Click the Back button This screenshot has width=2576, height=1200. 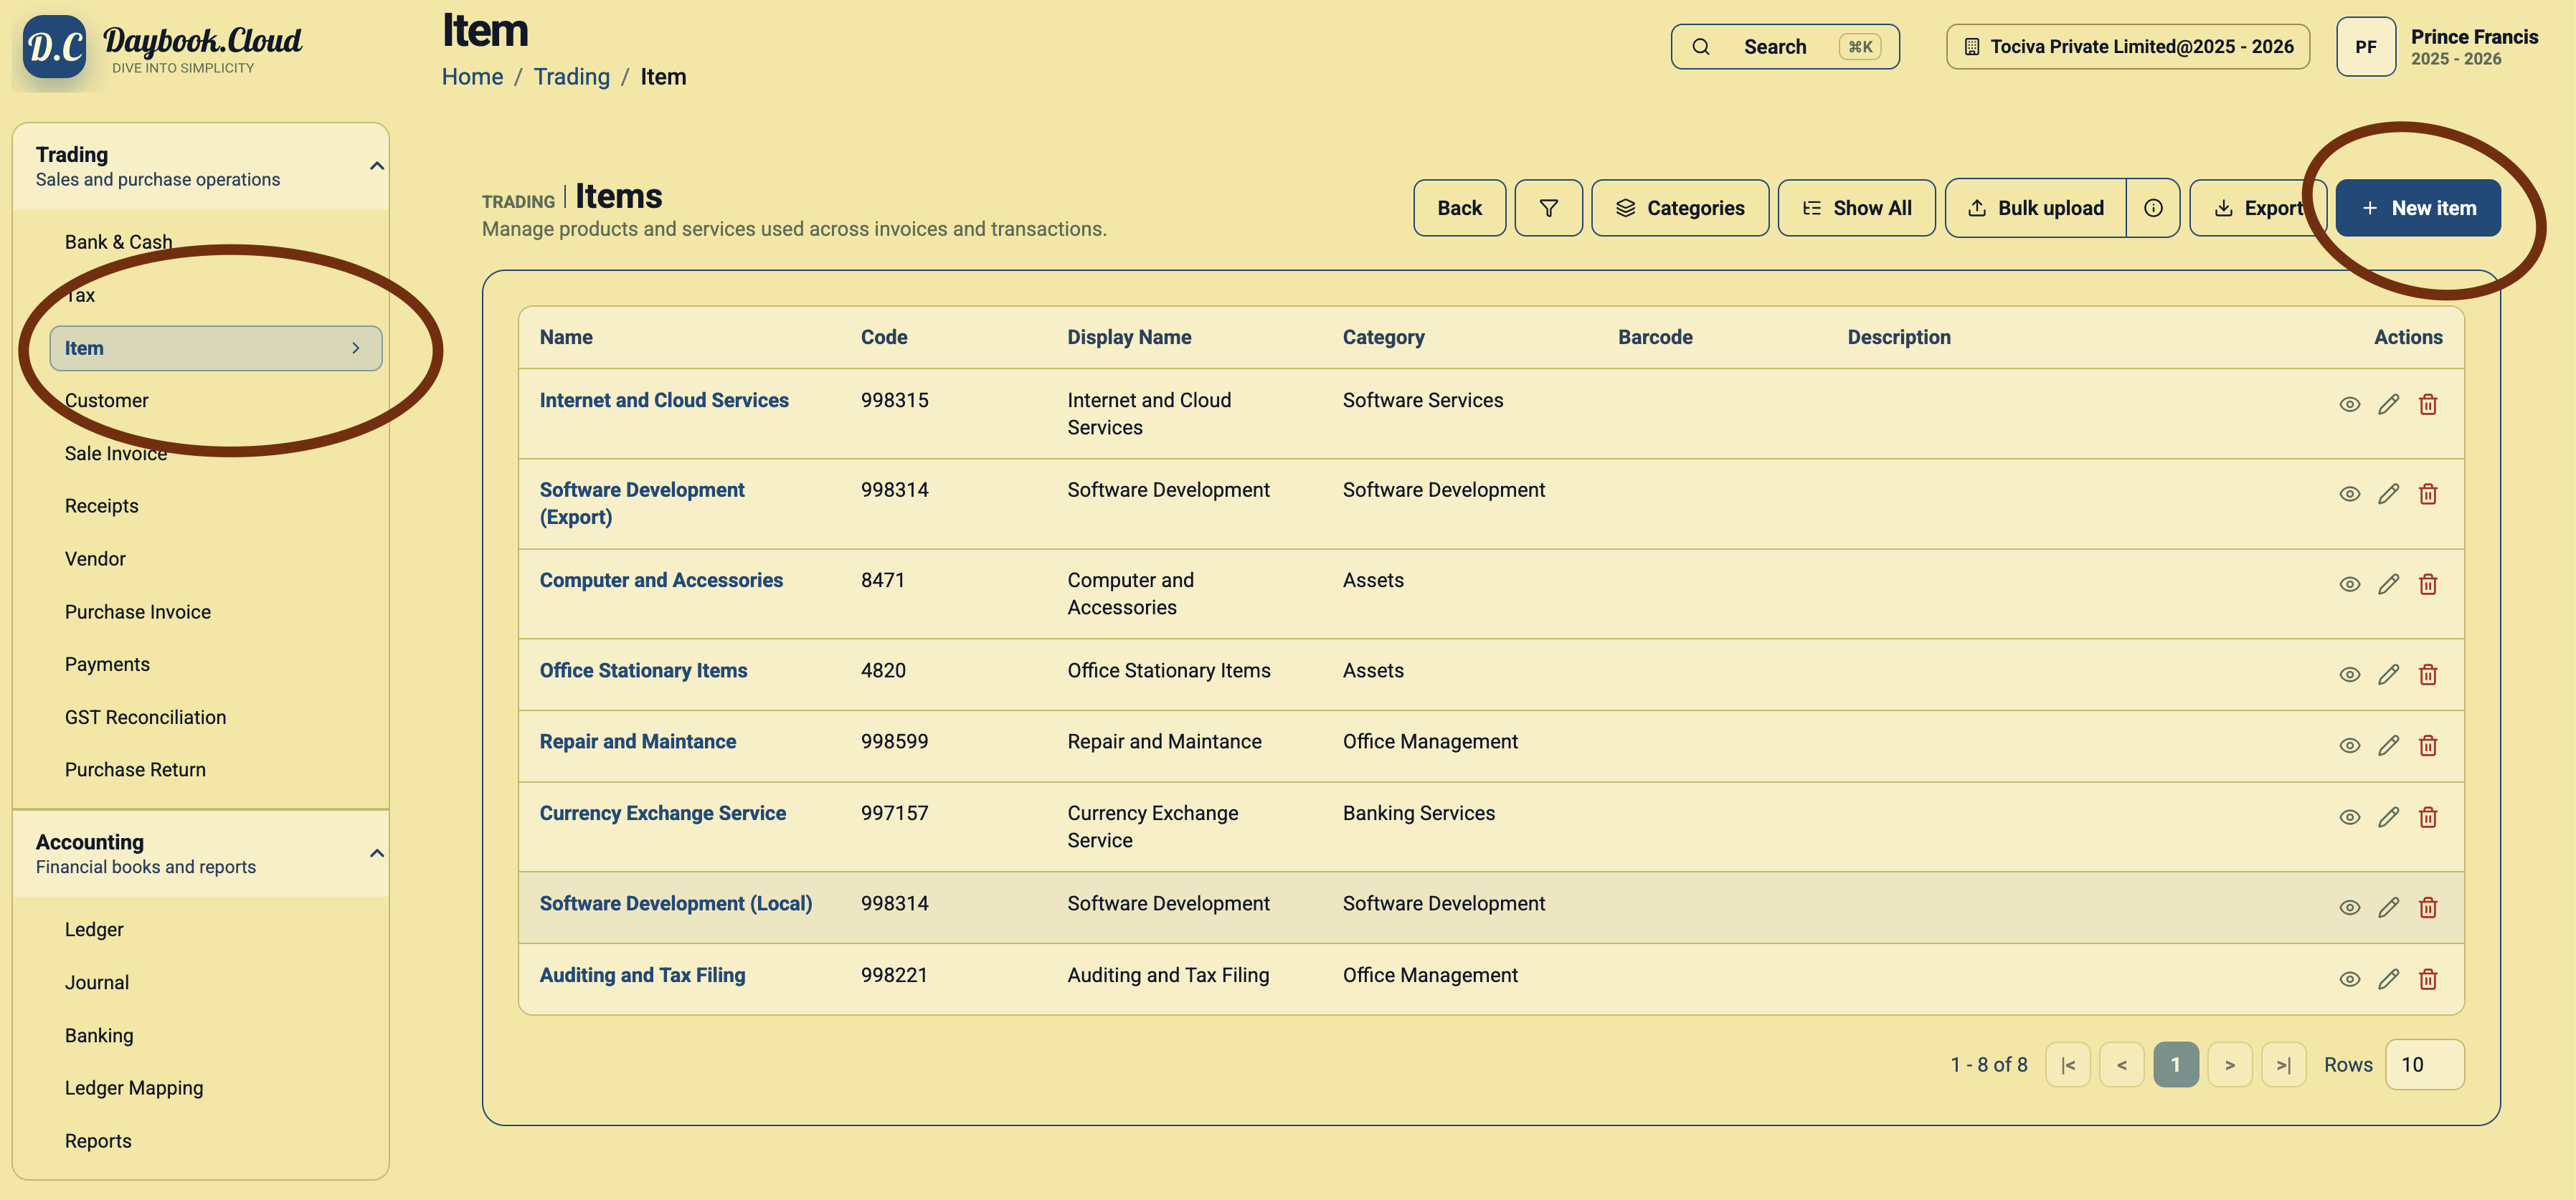tap(1459, 208)
